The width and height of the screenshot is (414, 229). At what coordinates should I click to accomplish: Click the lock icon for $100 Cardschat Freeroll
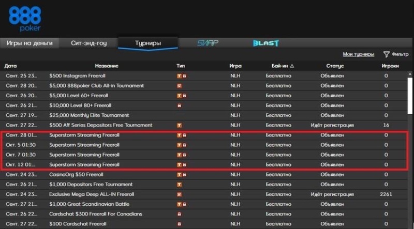click(x=179, y=224)
